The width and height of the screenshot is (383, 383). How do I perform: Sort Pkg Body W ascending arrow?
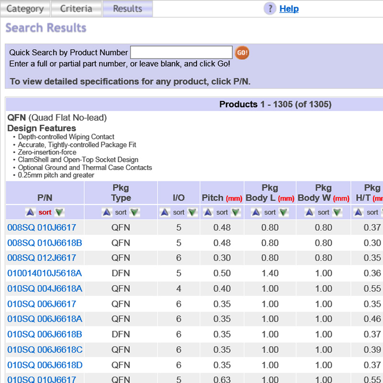click(309, 212)
